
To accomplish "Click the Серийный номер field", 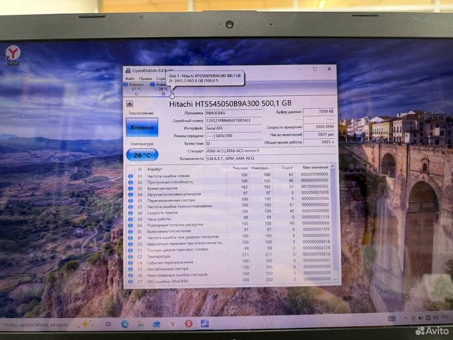I will click(x=233, y=120).
